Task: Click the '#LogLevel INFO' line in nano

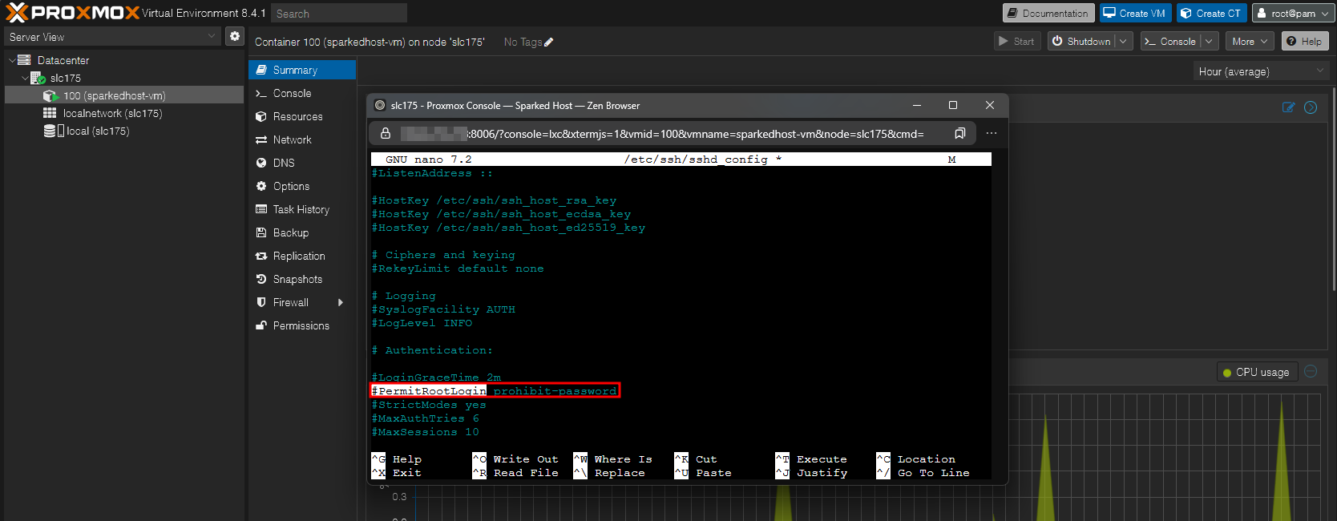Action: [422, 323]
